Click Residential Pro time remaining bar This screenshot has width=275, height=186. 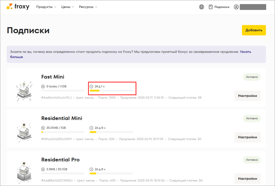(x=111, y=174)
